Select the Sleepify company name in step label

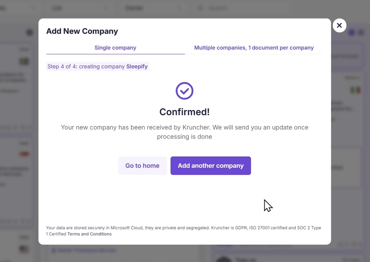(x=137, y=66)
